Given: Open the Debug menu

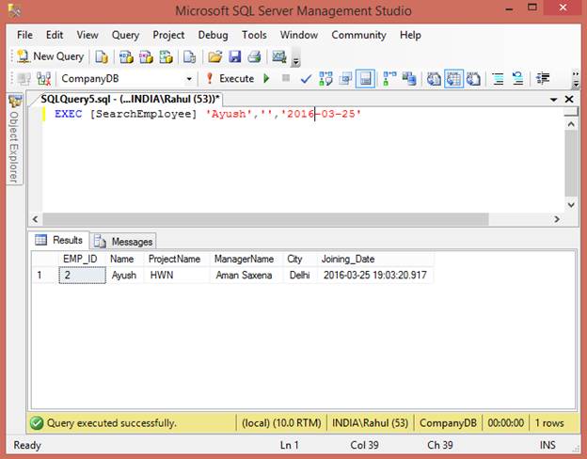Looking at the screenshot, I should pos(213,35).
